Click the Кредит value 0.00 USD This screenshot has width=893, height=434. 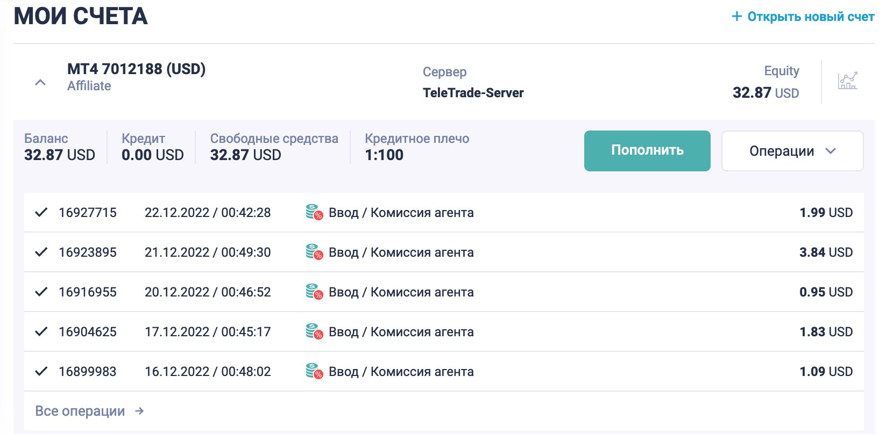click(153, 155)
